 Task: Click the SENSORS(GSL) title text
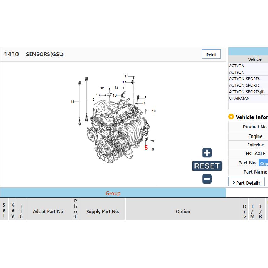[45, 54]
